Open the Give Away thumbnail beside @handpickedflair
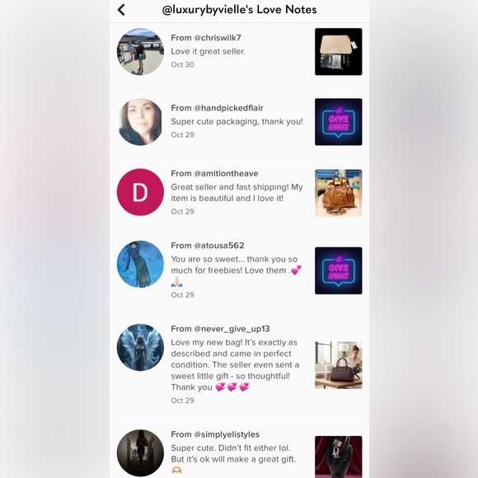Image resolution: width=478 pixels, height=478 pixels. click(339, 122)
